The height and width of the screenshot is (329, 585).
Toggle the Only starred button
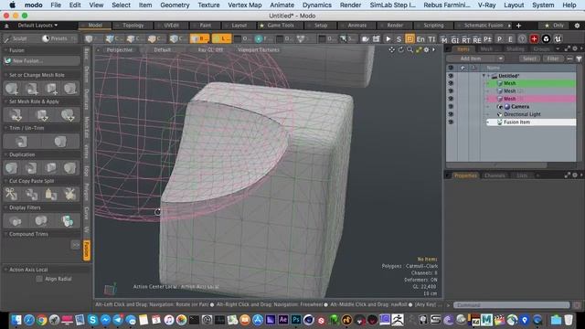pyautogui.click(x=555, y=26)
